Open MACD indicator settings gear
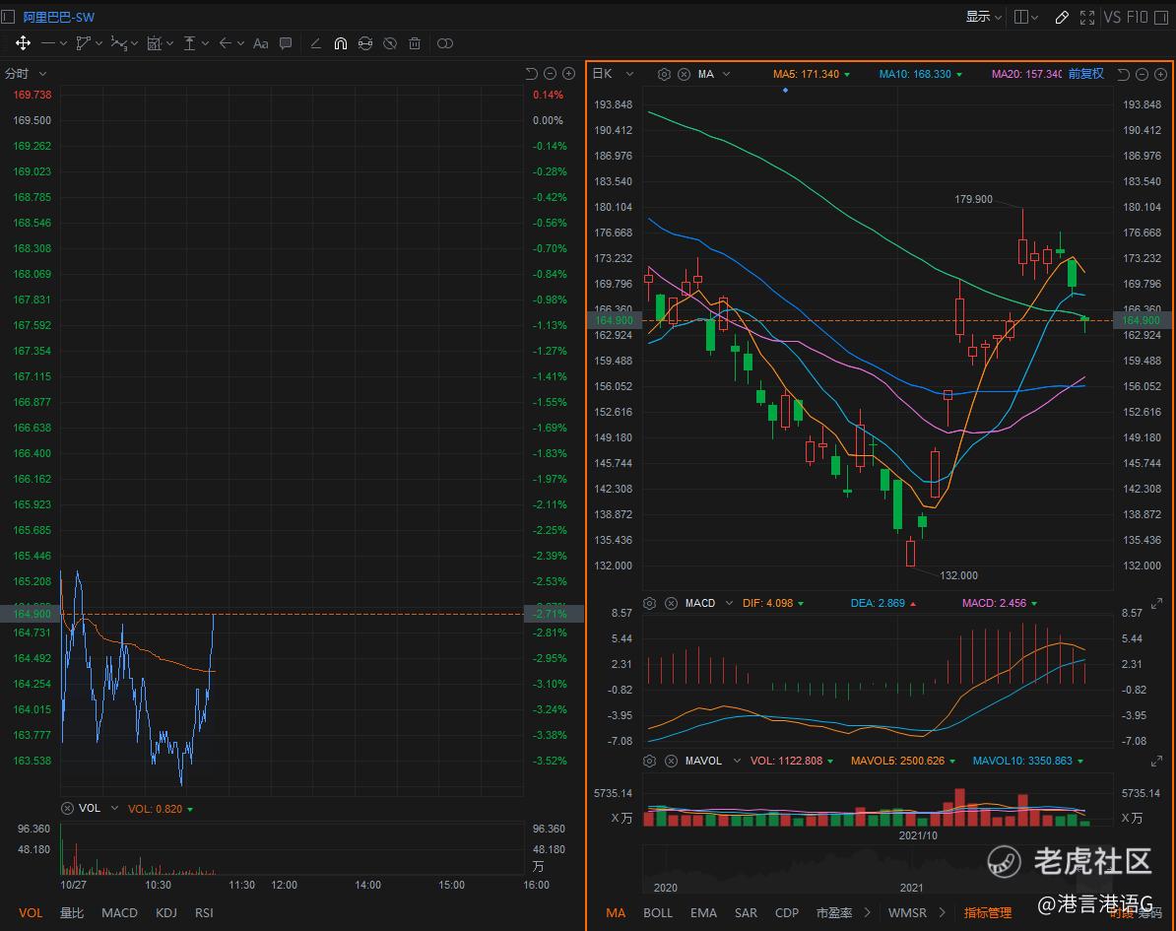 point(650,603)
